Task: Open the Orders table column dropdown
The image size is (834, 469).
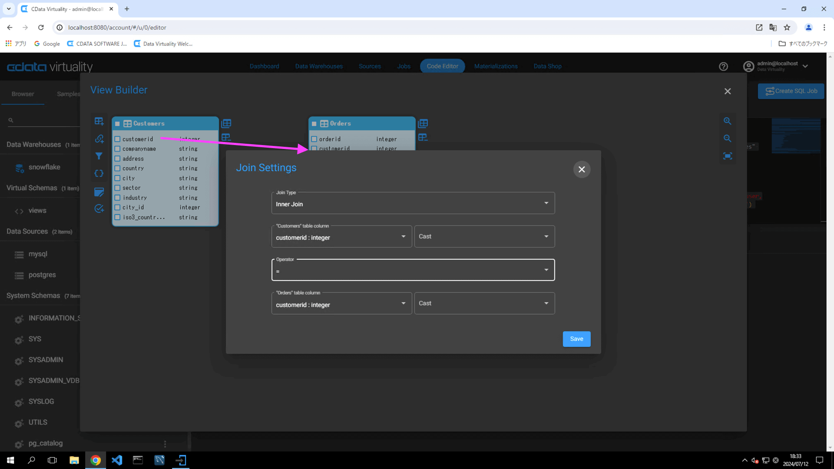Action: [341, 304]
